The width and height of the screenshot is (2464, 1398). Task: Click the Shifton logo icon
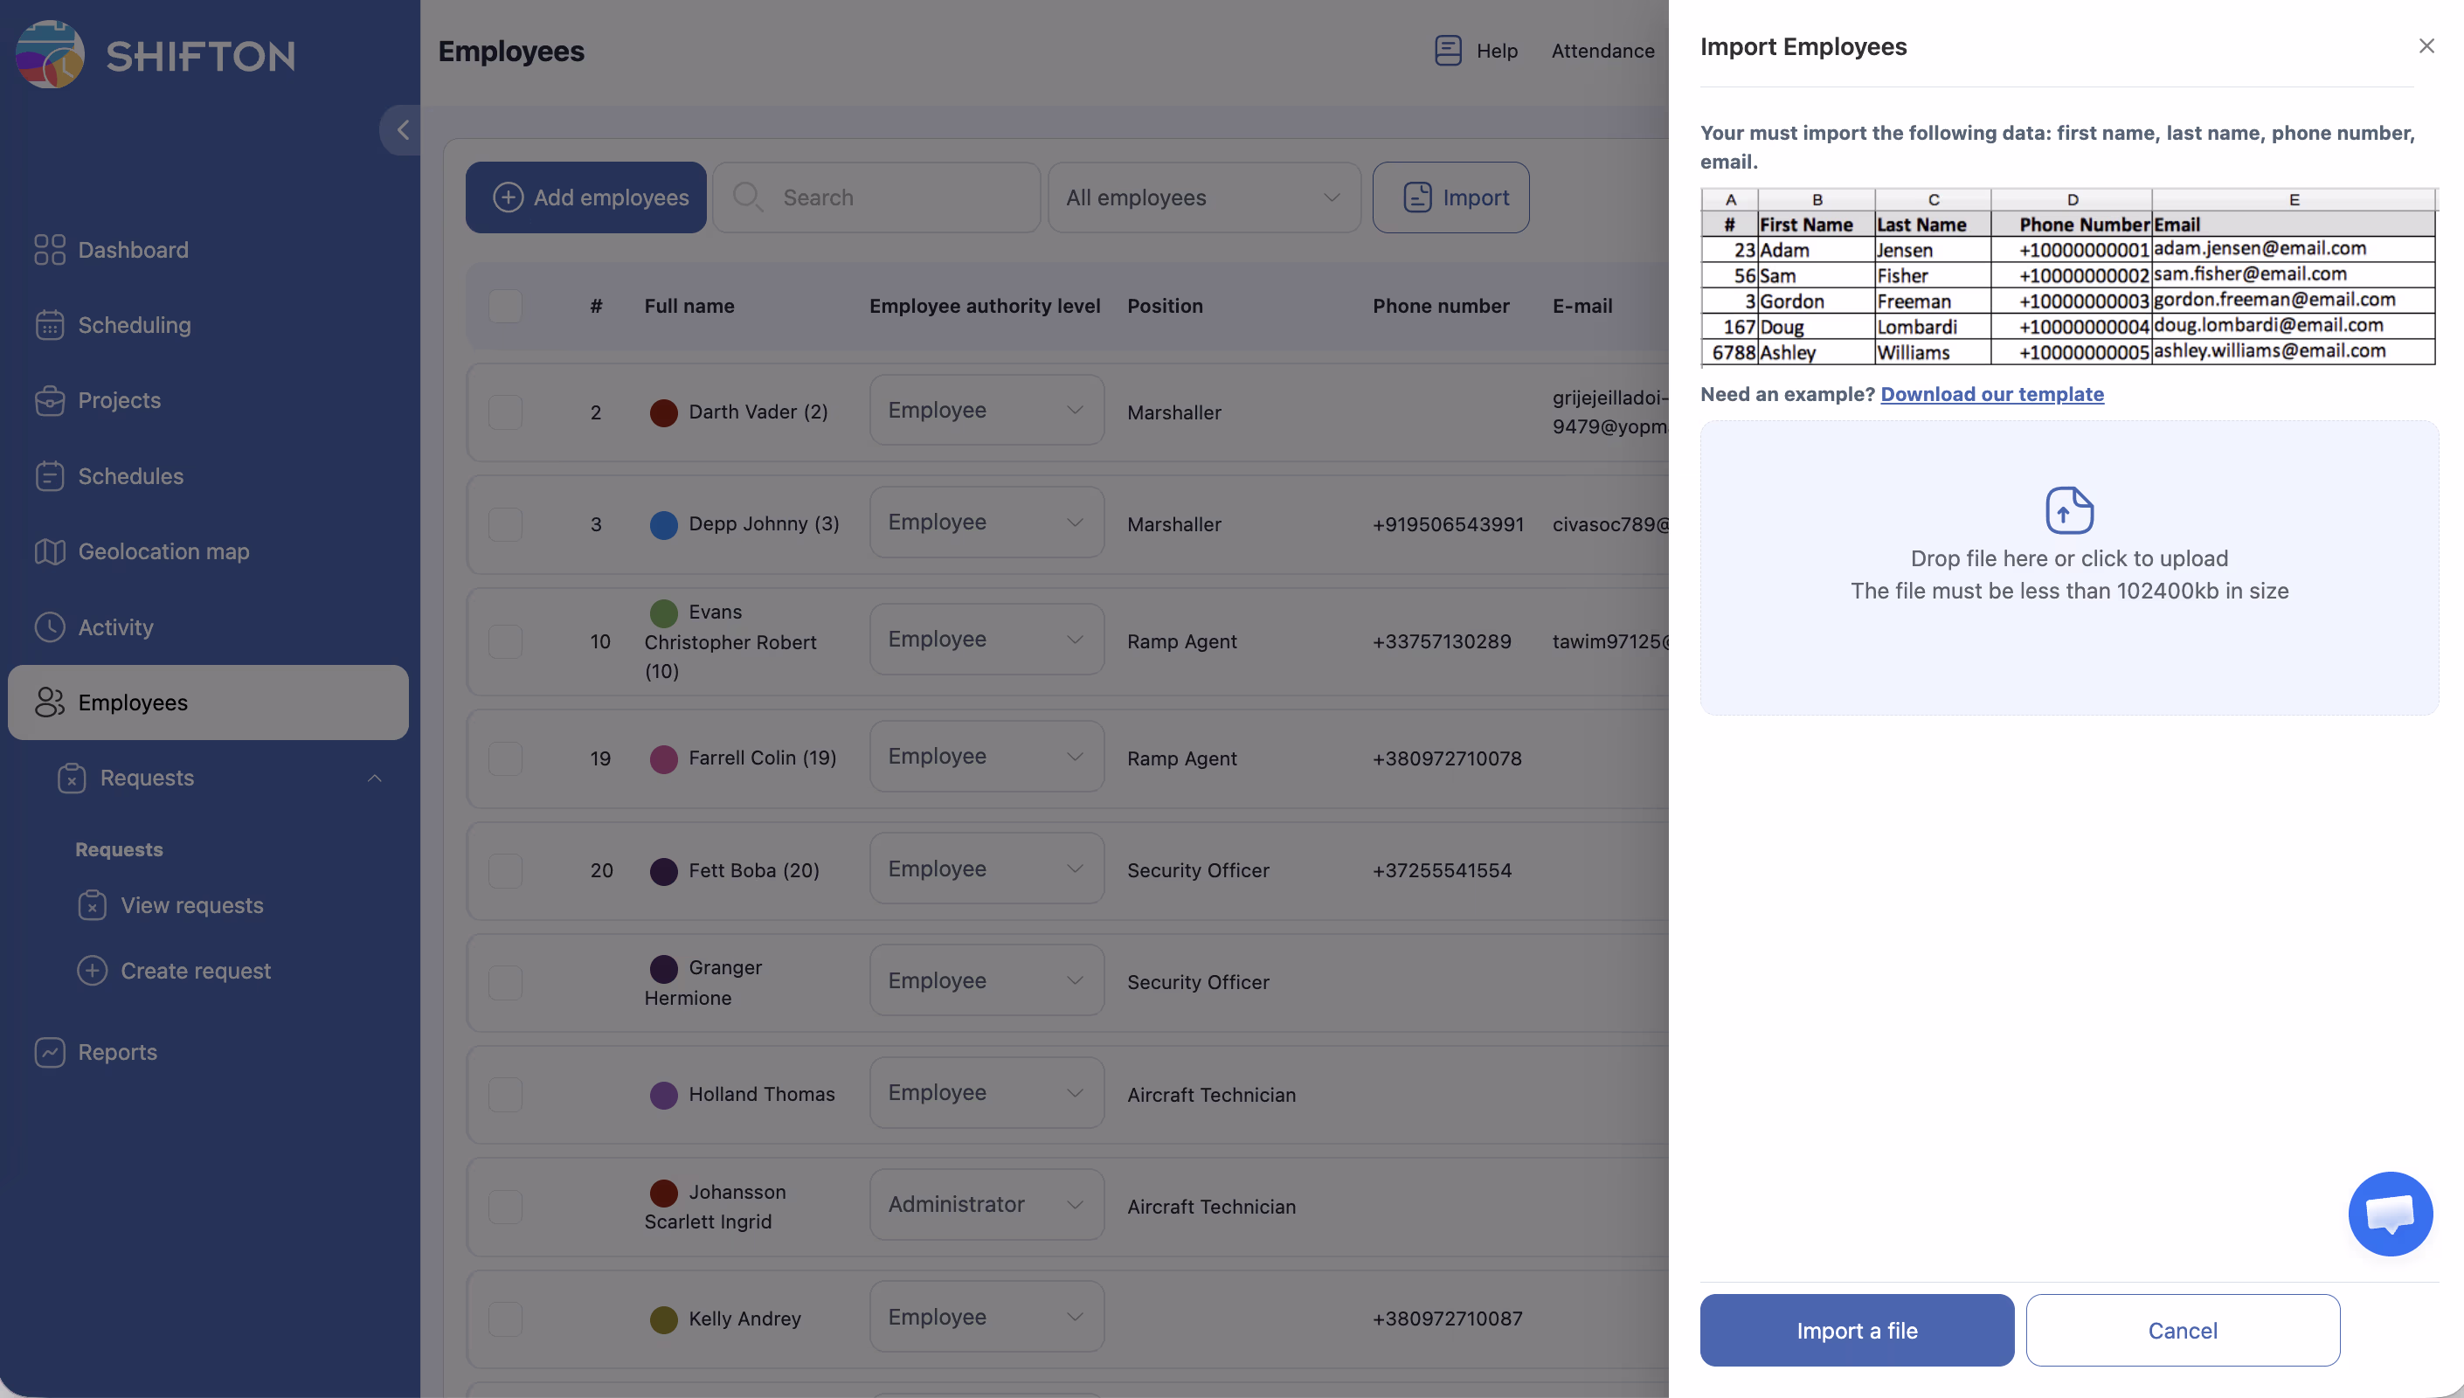point(50,55)
